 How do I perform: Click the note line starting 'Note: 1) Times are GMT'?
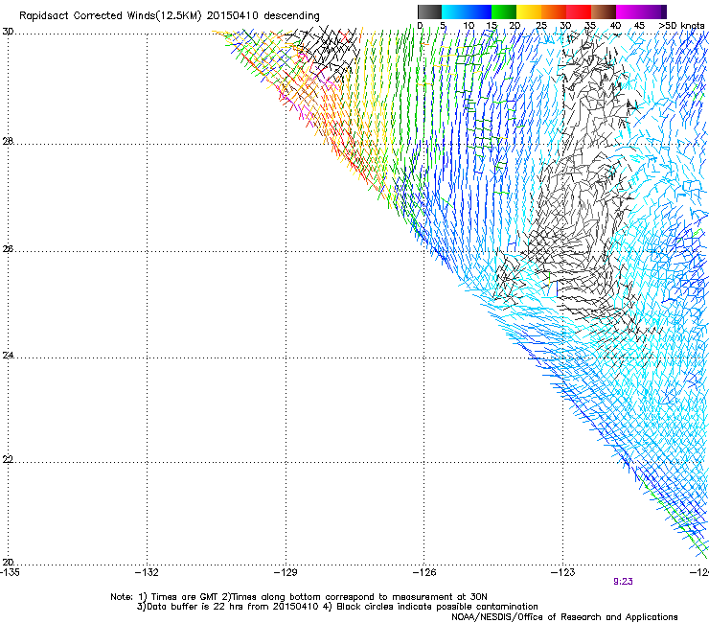tap(299, 597)
